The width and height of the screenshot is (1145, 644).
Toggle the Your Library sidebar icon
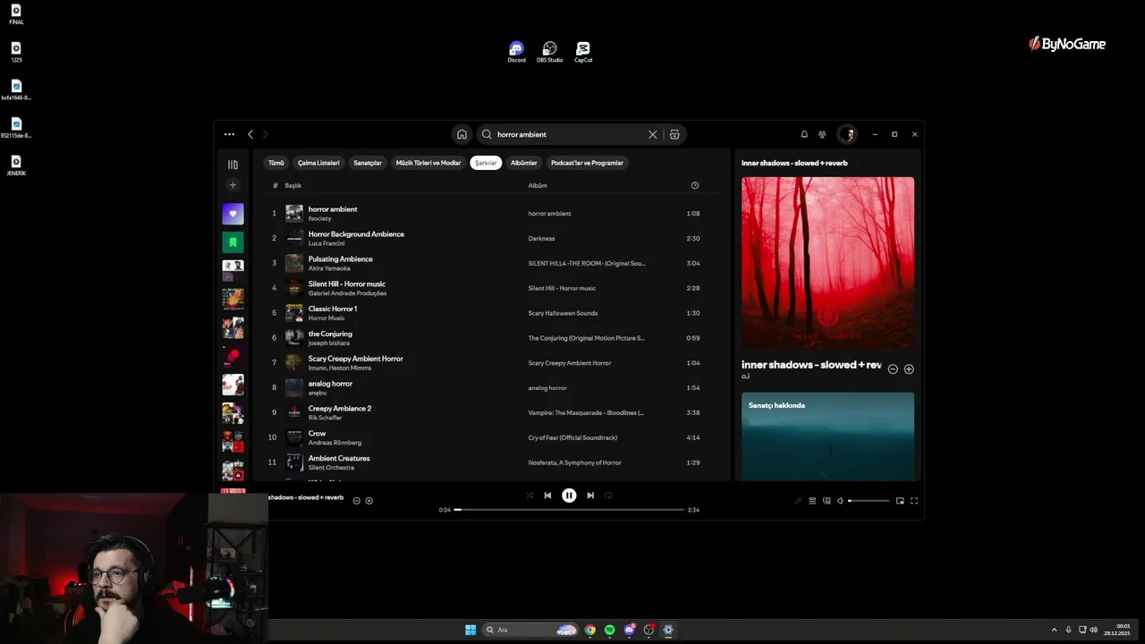click(233, 165)
